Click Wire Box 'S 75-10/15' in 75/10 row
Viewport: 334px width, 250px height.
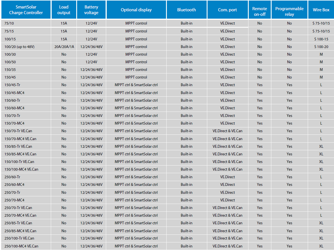pos(321,23)
